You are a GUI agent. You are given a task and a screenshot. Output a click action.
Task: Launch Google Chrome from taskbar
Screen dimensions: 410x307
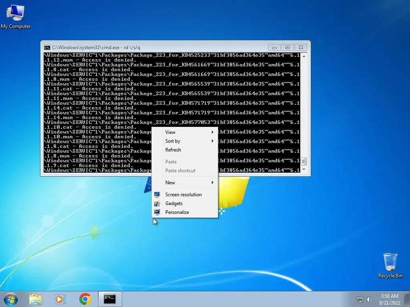(85, 299)
